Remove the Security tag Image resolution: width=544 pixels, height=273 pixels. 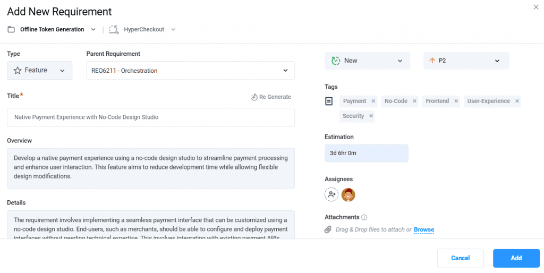pos(371,116)
